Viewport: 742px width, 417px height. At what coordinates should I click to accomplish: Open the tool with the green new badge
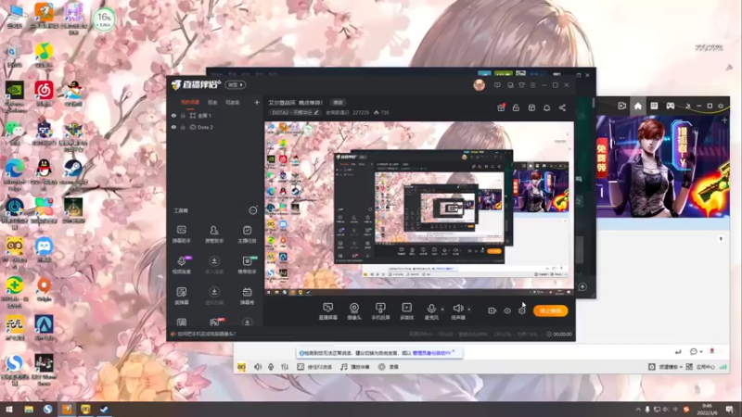247,265
